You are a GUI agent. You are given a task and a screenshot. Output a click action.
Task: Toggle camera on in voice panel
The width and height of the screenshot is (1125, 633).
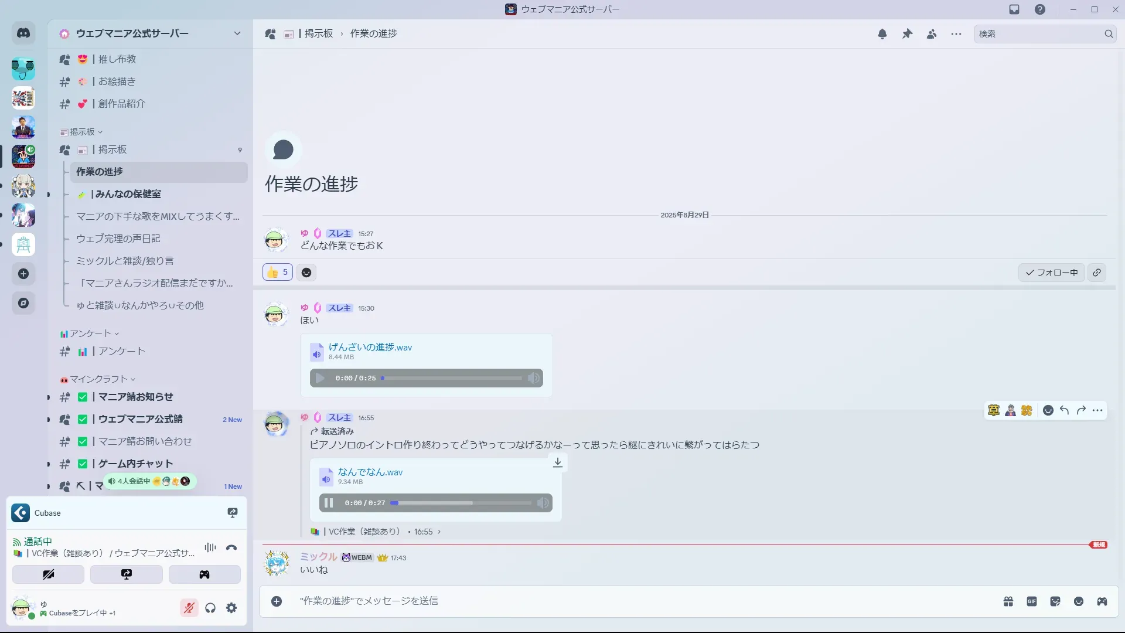click(x=48, y=574)
